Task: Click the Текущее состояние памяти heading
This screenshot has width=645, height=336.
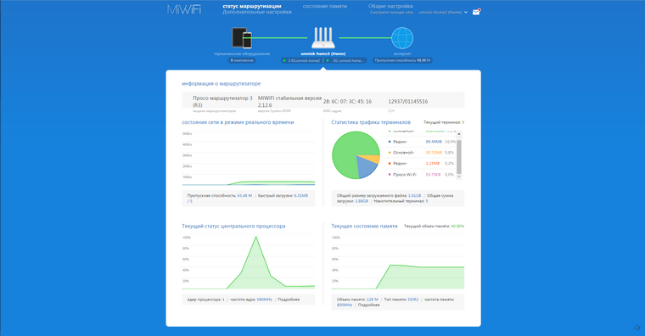Action: click(364, 227)
